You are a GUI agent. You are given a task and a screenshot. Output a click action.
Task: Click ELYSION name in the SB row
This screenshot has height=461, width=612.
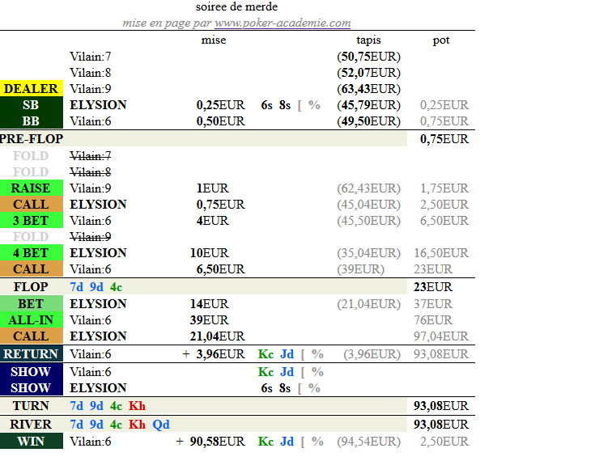point(99,105)
